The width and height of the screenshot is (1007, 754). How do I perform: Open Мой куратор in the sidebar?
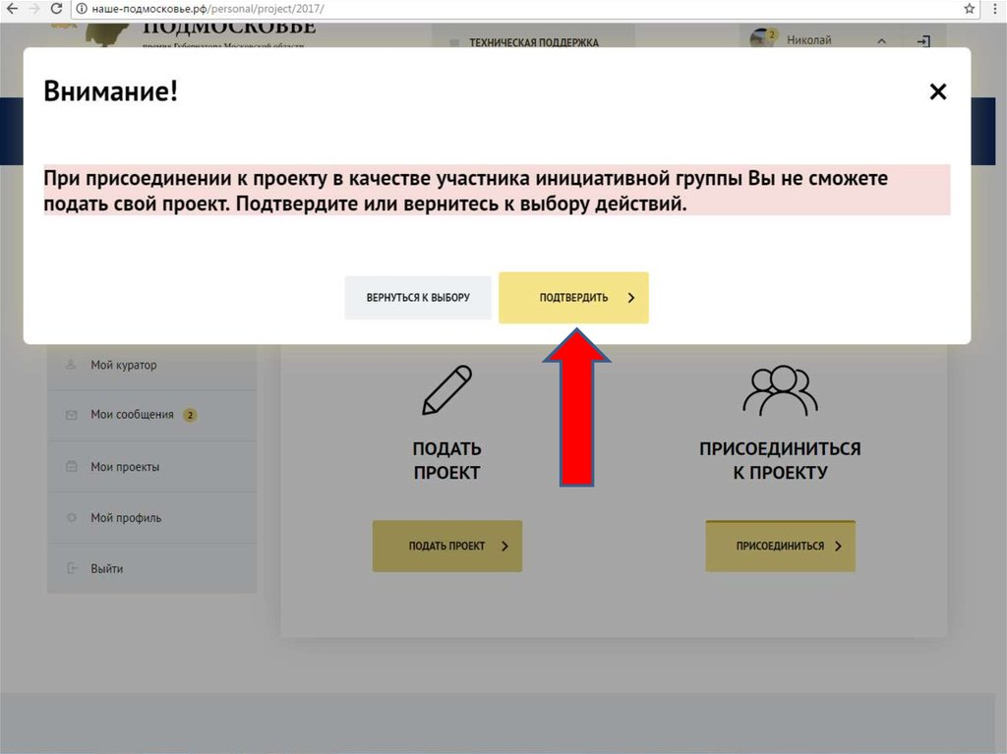152,365
